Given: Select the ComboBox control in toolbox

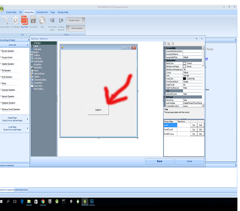Looking at the screenshot, I should point(38,83).
